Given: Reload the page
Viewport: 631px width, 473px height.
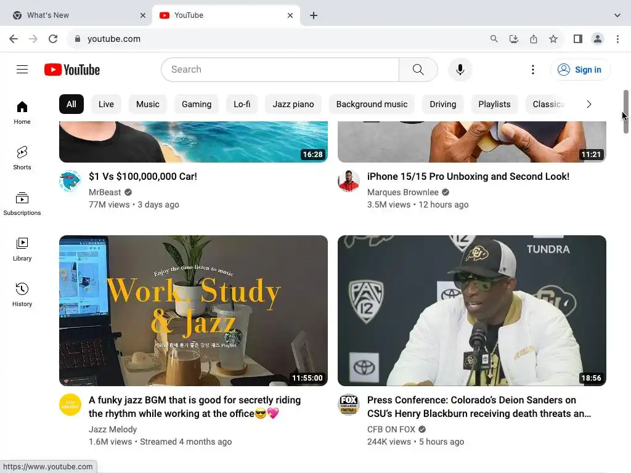Looking at the screenshot, I should click(x=53, y=39).
